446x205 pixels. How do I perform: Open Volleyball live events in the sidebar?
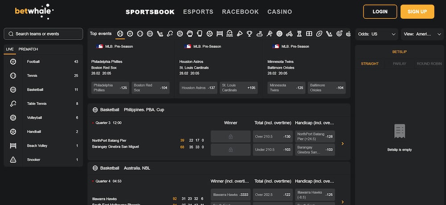[x=43, y=118]
